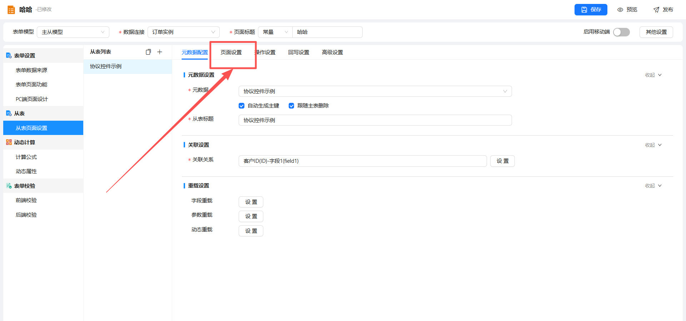686x321 pixels.
Task: Click the 页面标题 text input field
Action: [x=327, y=32]
